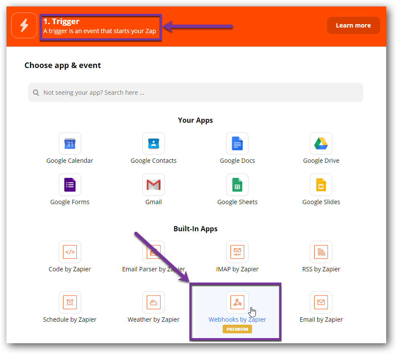
Task: Click the Google Sheets label text
Action: (x=237, y=202)
